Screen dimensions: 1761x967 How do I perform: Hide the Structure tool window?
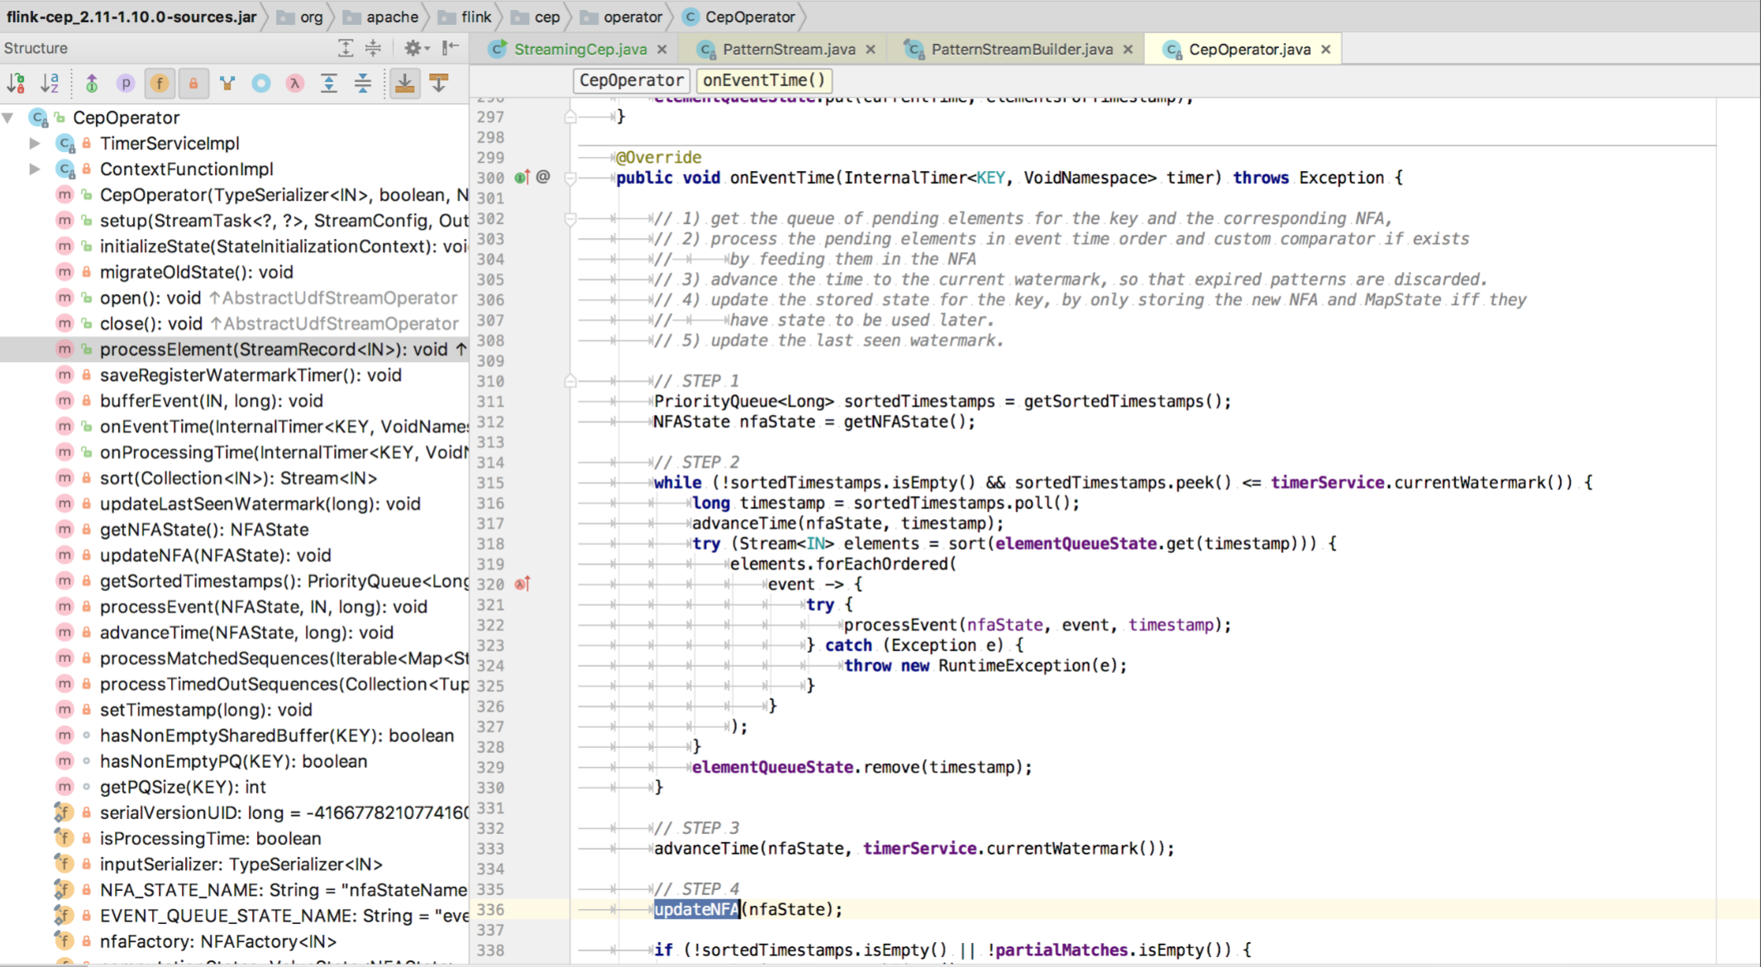point(450,48)
